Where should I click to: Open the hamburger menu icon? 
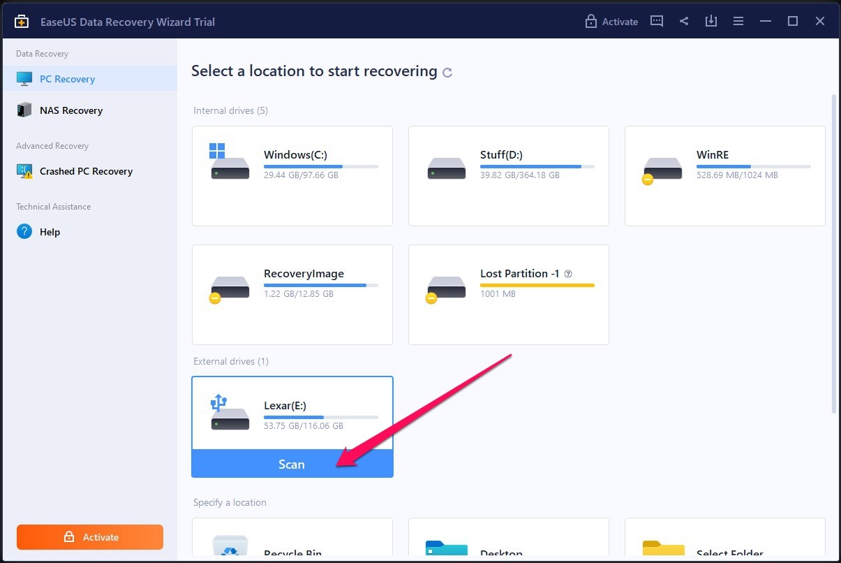(738, 22)
